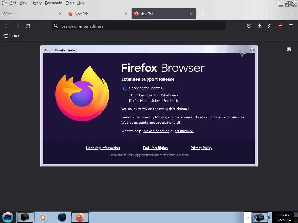Open the Privacy Policy link
298x223 pixels.
click(x=201, y=148)
